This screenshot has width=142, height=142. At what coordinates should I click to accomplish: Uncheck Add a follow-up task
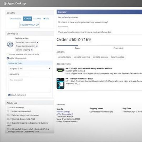pyautogui.click(x=8, y=58)
